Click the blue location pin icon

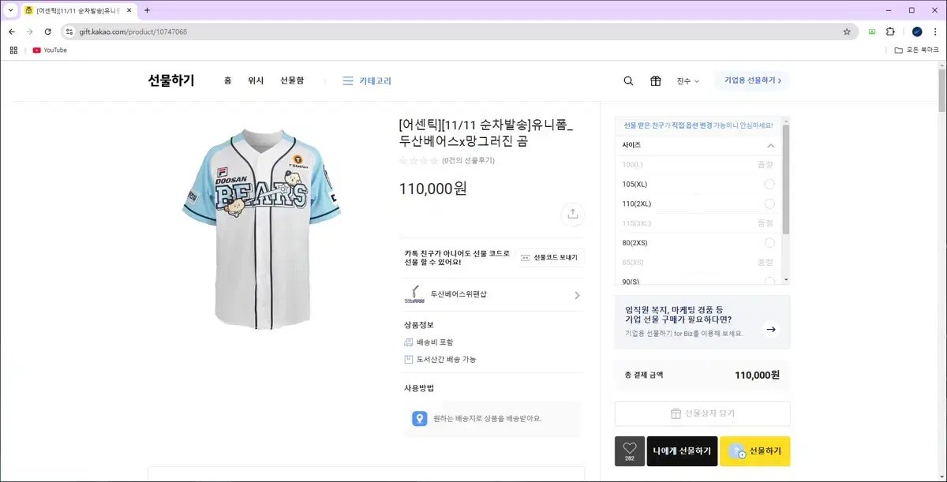(420, 419)
